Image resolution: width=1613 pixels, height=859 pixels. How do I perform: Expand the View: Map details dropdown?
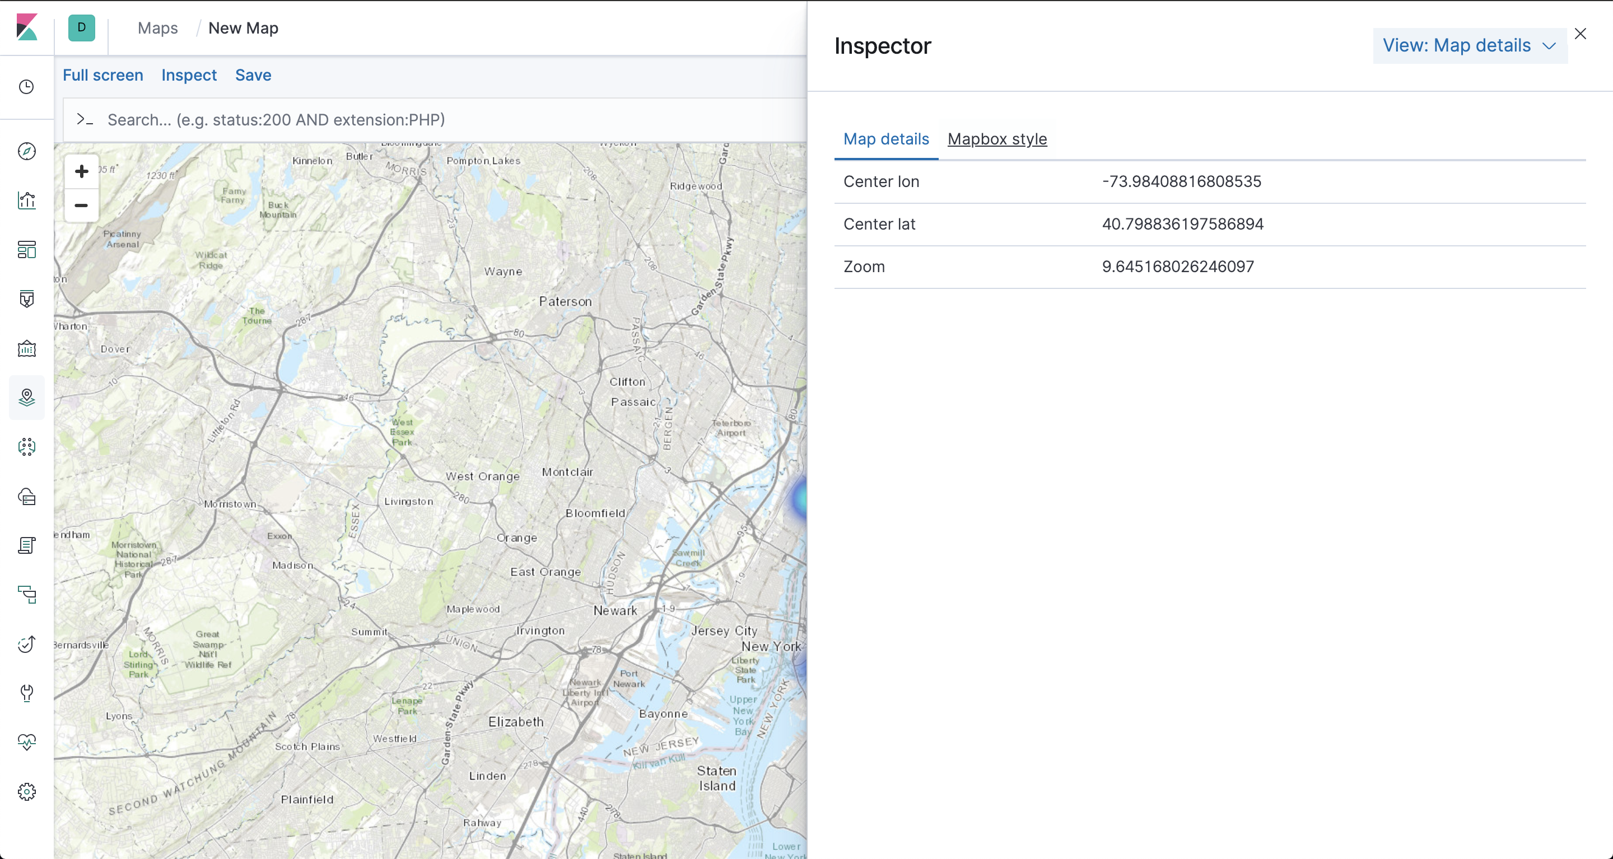coord(1470,46)
